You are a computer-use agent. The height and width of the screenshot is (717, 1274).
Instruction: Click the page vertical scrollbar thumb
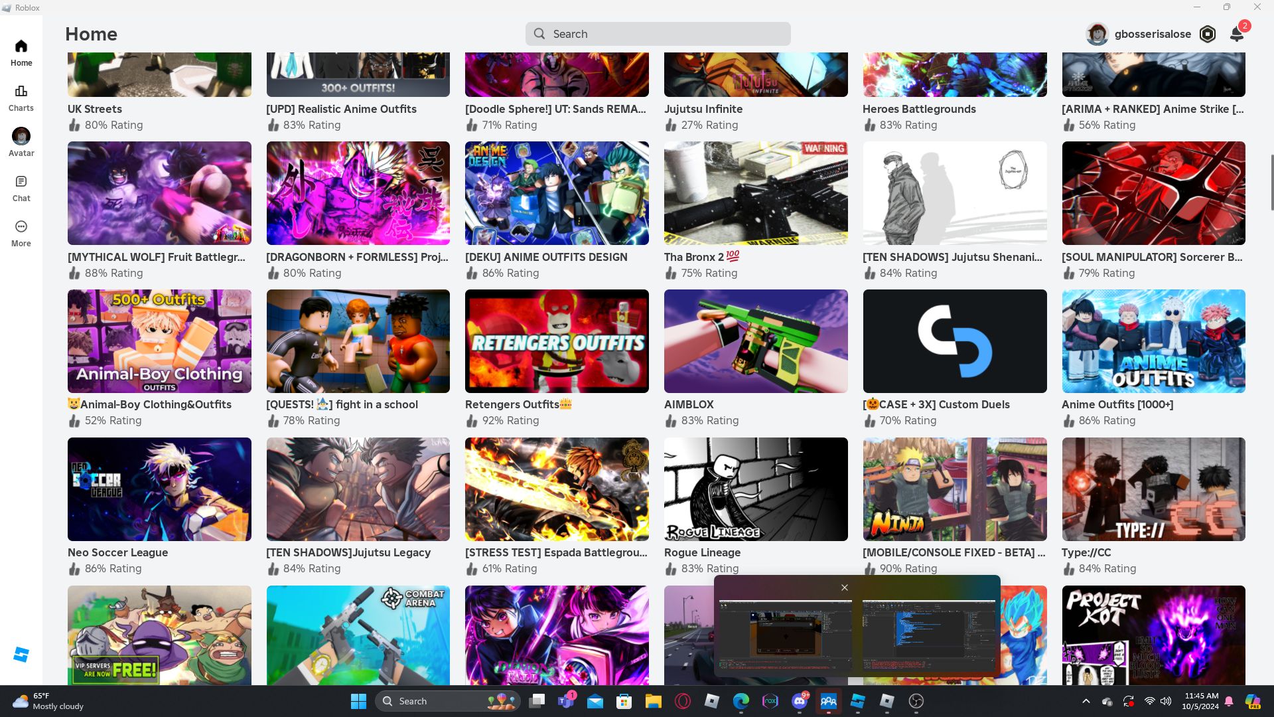click(1271, 183)
